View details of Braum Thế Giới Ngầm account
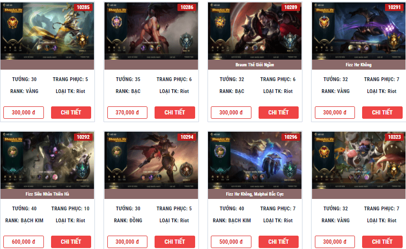Viewport: 406px width, 249px height. (x=278, y=112)
